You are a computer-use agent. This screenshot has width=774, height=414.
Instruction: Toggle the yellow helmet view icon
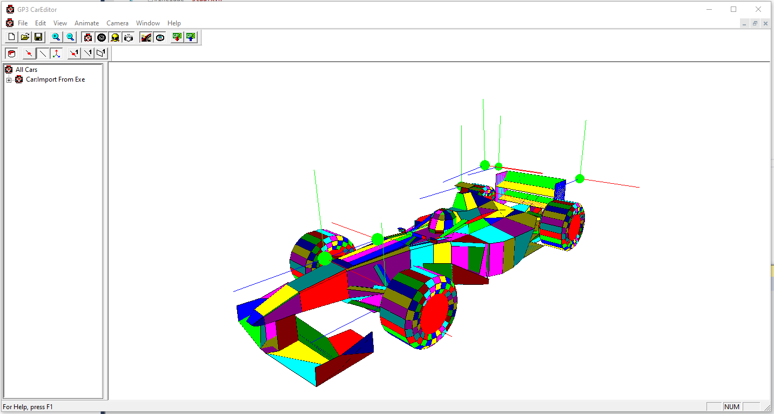click(115, 37)
